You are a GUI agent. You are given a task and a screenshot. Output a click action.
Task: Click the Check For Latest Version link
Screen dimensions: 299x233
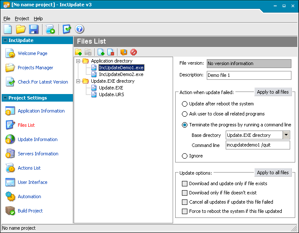[43, 82]
